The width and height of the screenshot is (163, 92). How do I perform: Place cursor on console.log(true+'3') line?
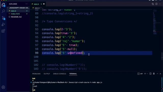[x=59, y=33]
